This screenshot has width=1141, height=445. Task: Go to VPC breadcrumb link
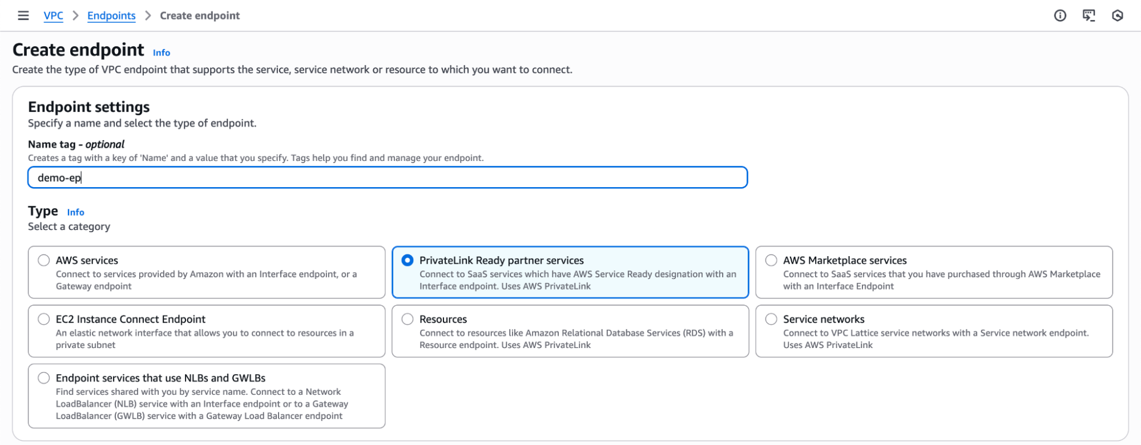[54, 15]
